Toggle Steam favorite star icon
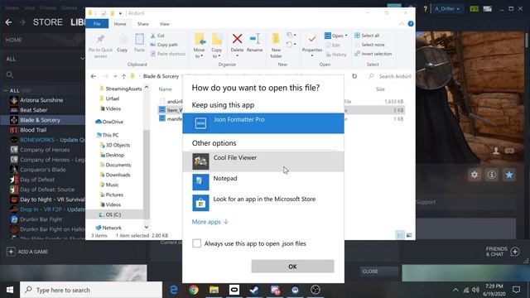530x298 pixels. [x=509, y=175]
